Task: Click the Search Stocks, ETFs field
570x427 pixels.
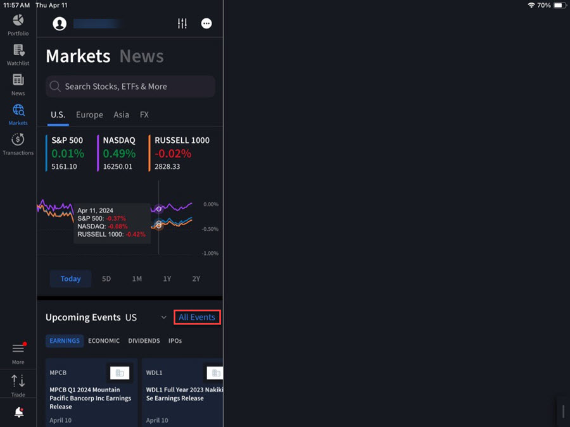Action: click(130, 87)
